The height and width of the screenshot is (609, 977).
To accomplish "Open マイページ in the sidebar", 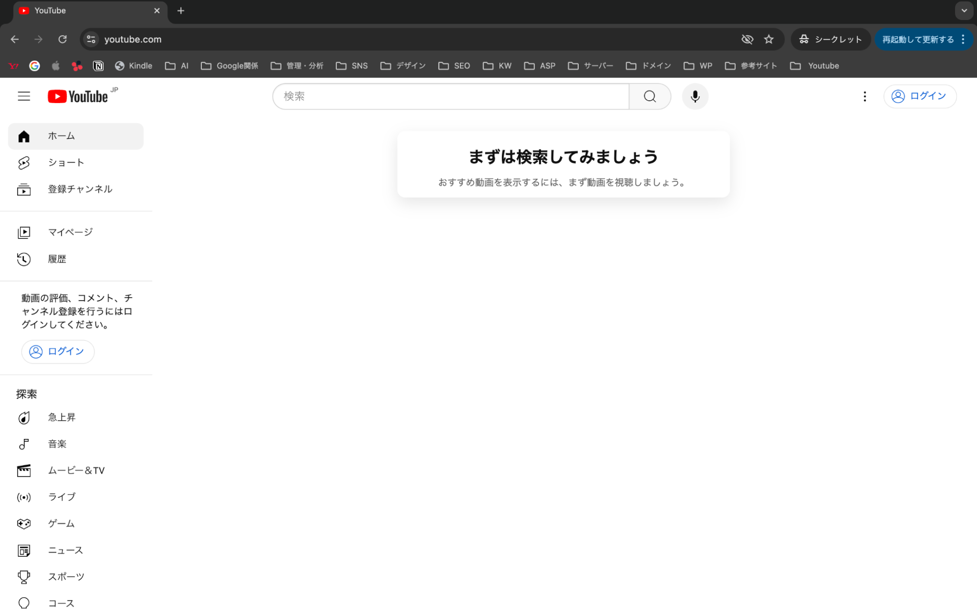I will 70,232.
